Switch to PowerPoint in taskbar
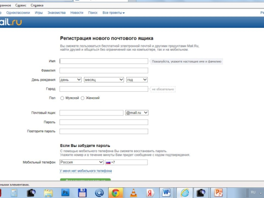Image resolution: width=264 pixels, height=198 pixels. pyautogui.click(x=218, y=193)
